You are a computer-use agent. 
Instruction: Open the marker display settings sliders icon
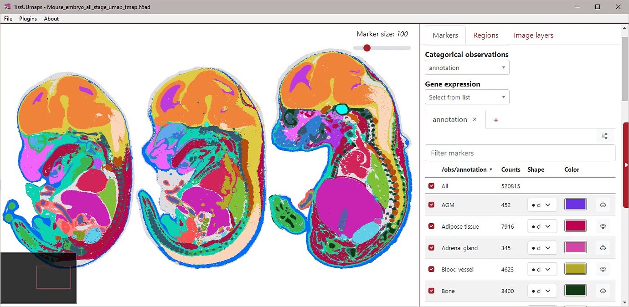pos(604,136)
